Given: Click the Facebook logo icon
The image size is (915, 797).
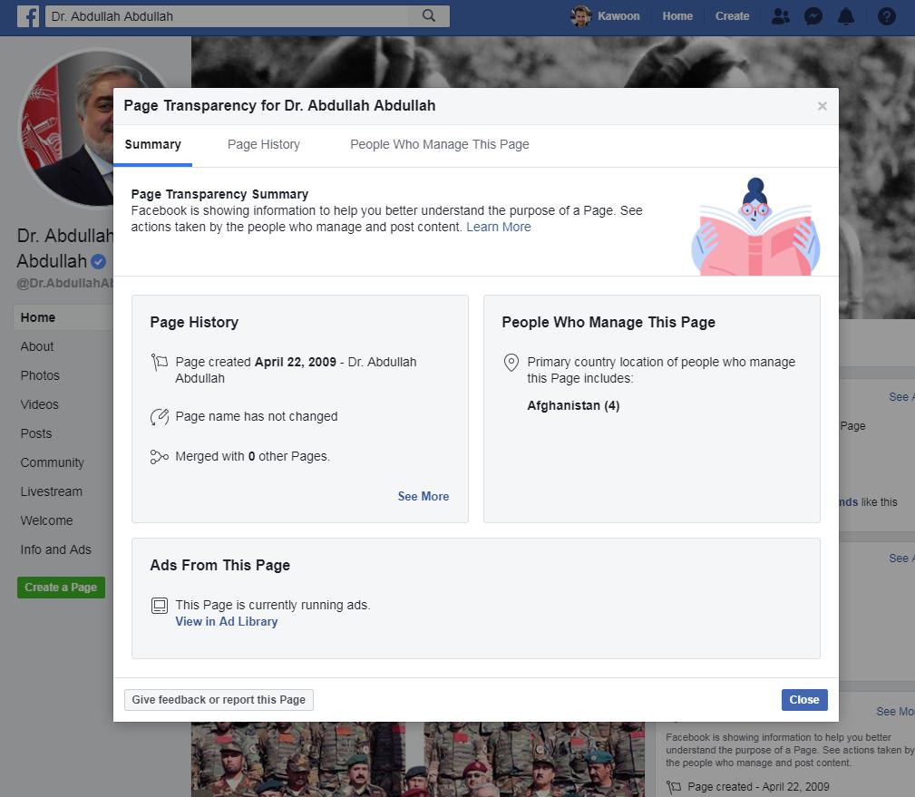Looking at the screenshot, I should (28, 16).
